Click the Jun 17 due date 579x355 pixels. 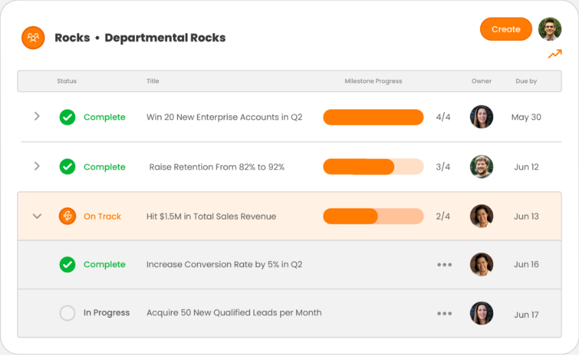[x=526, y=314]
